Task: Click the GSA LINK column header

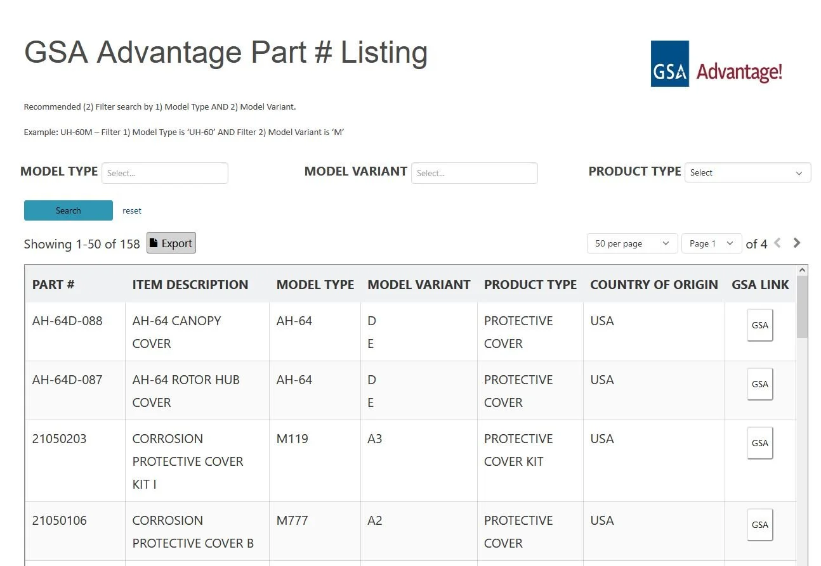Action: click(760, 285)
